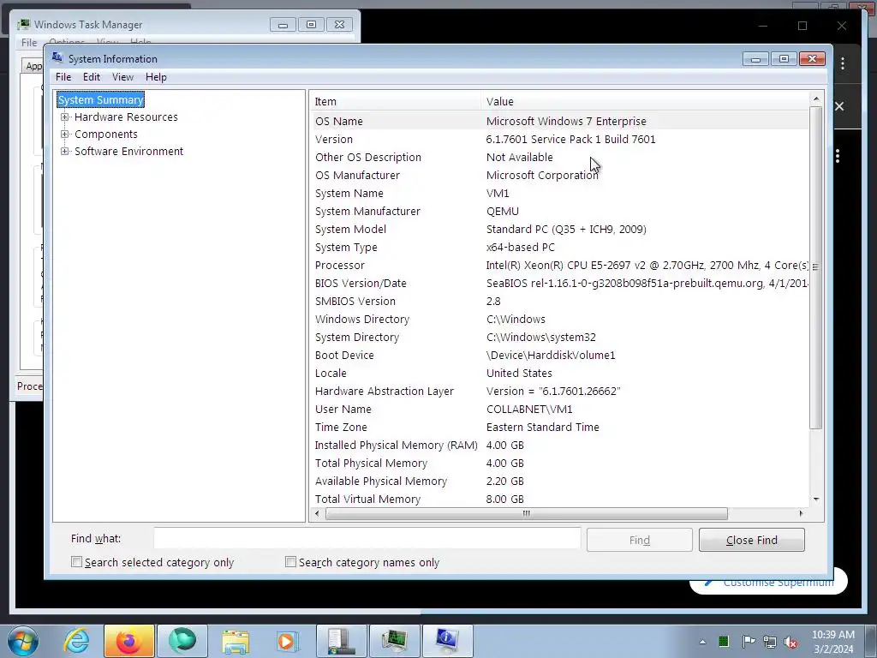Show hidden tray icons arrow
877x658 pixels.
pos(702,642)
